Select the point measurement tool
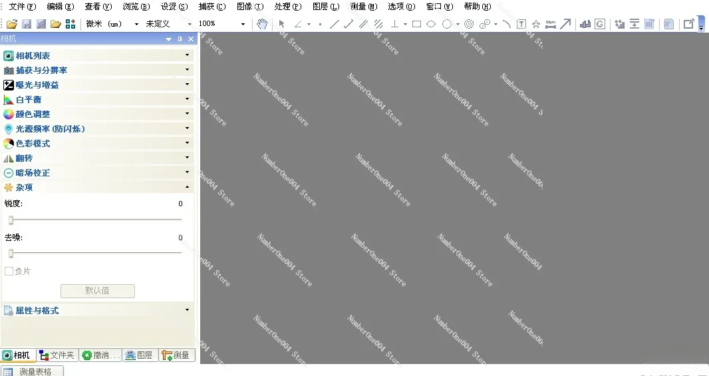The height and width of the screenshot is (376, 709). [320, 24]
